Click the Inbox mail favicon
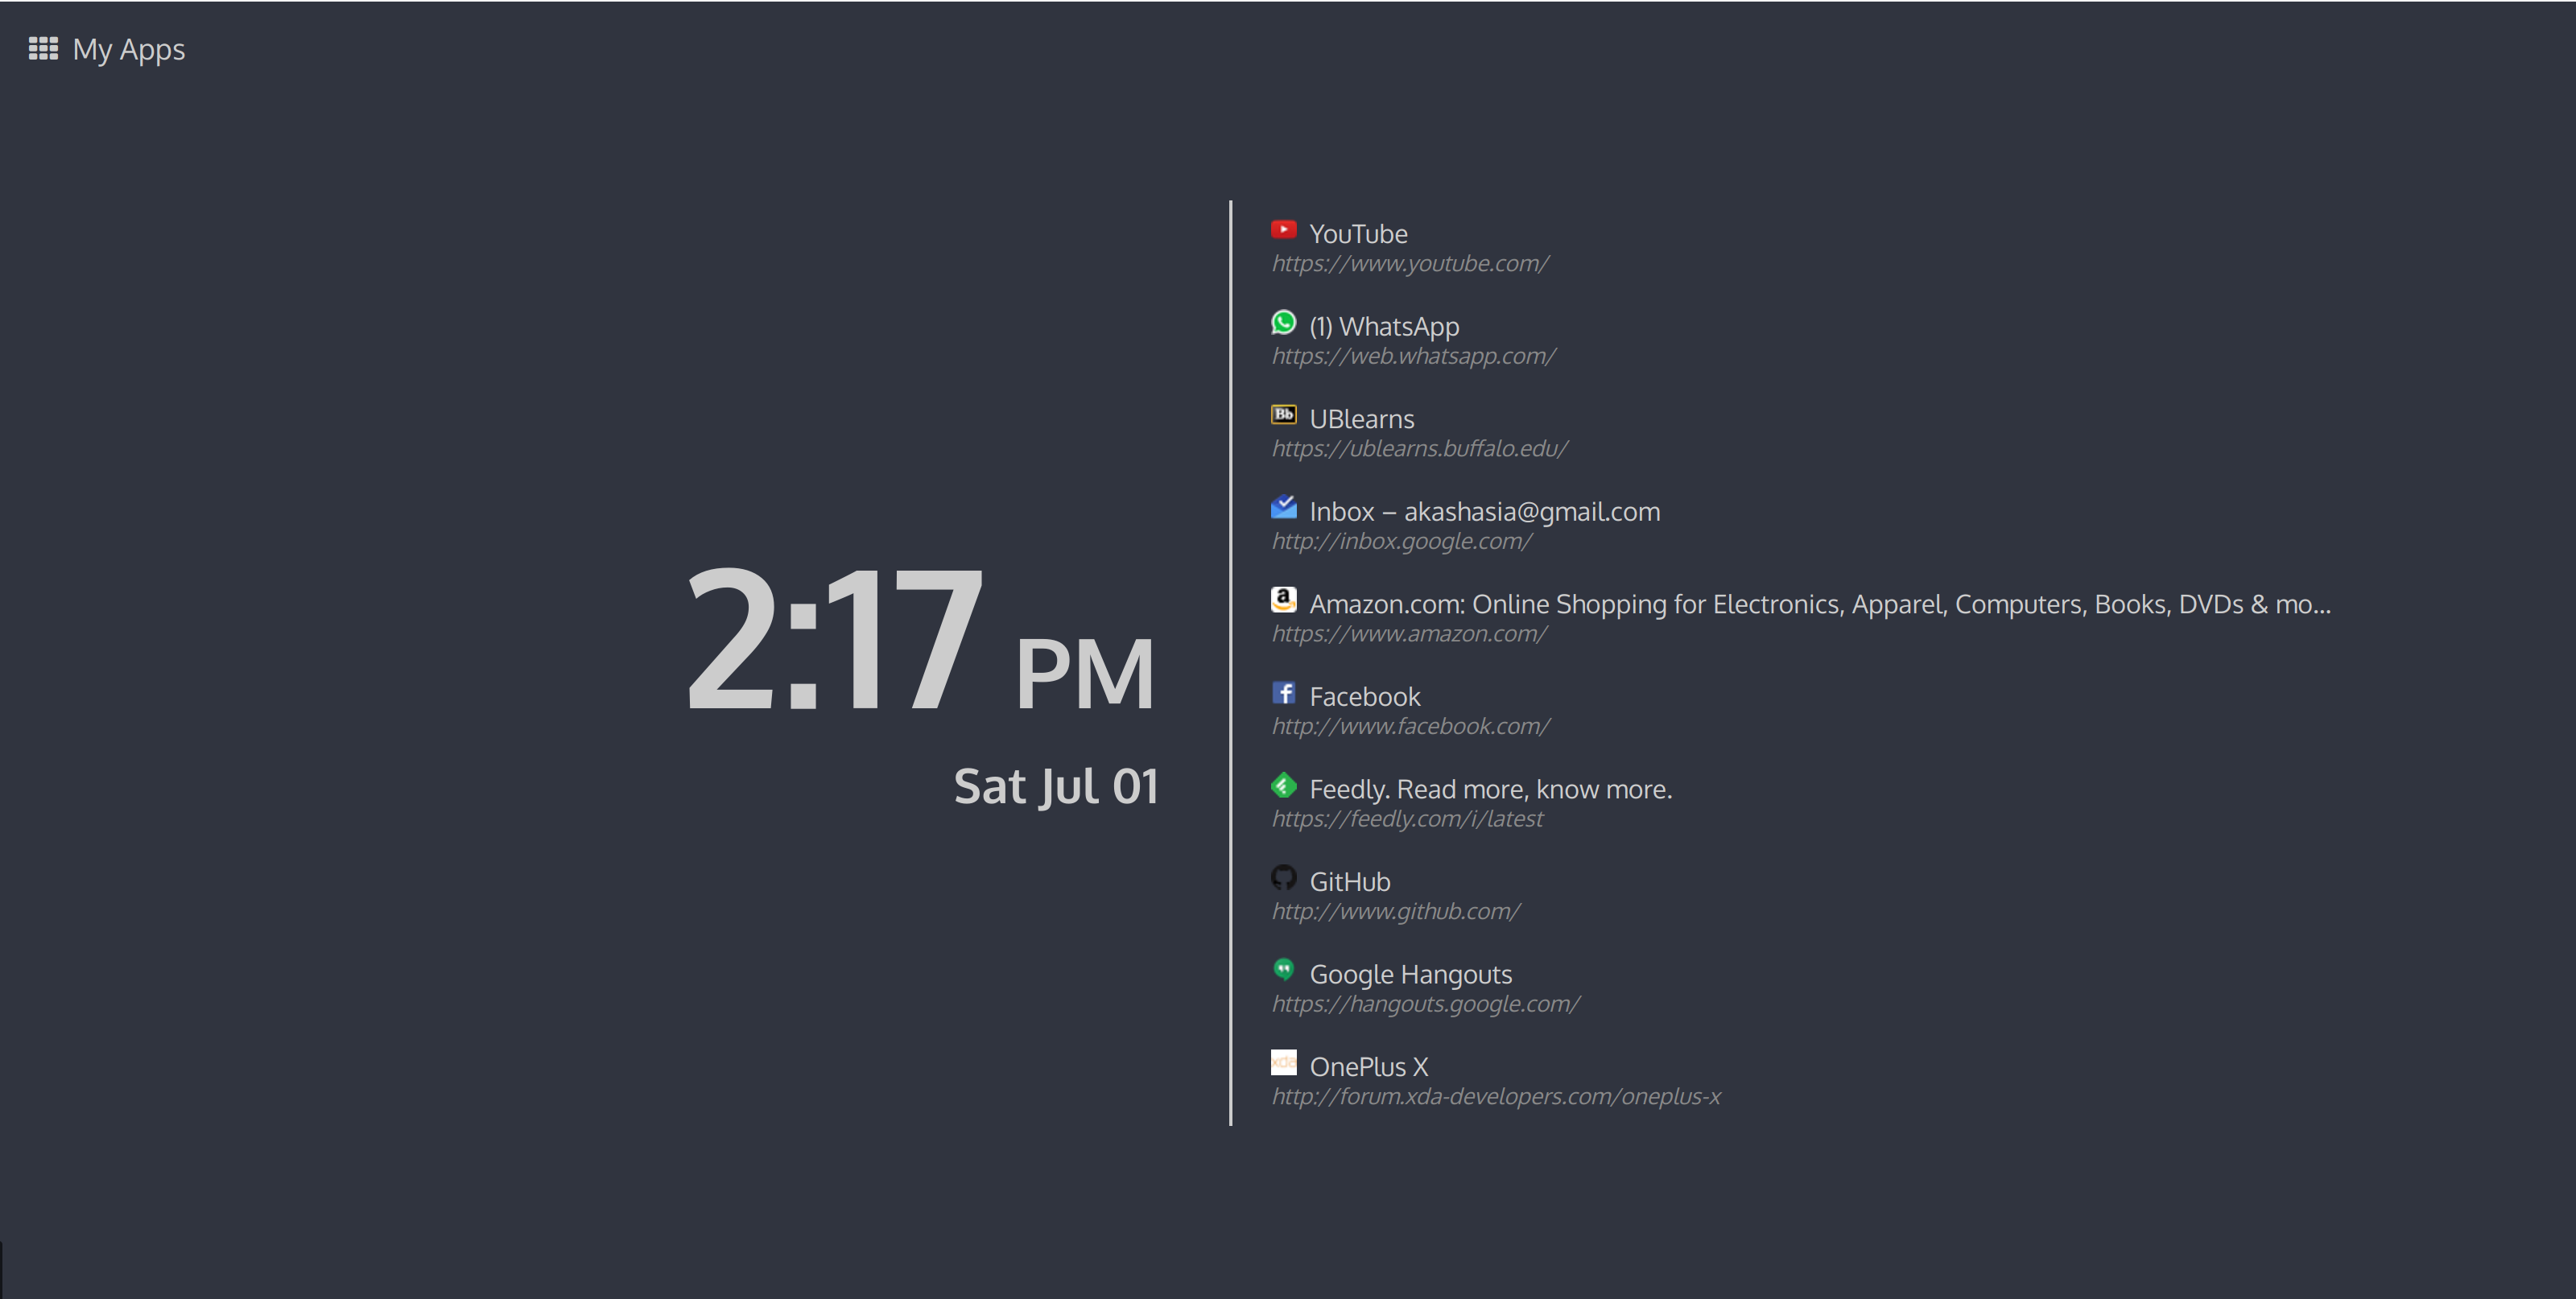 click(1283, 508)
